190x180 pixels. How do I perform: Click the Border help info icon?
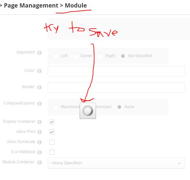click(x=40, y=87)
